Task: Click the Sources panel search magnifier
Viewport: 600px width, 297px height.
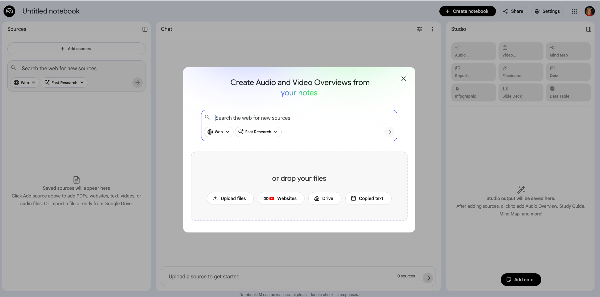Action: (x=13, y=68)
